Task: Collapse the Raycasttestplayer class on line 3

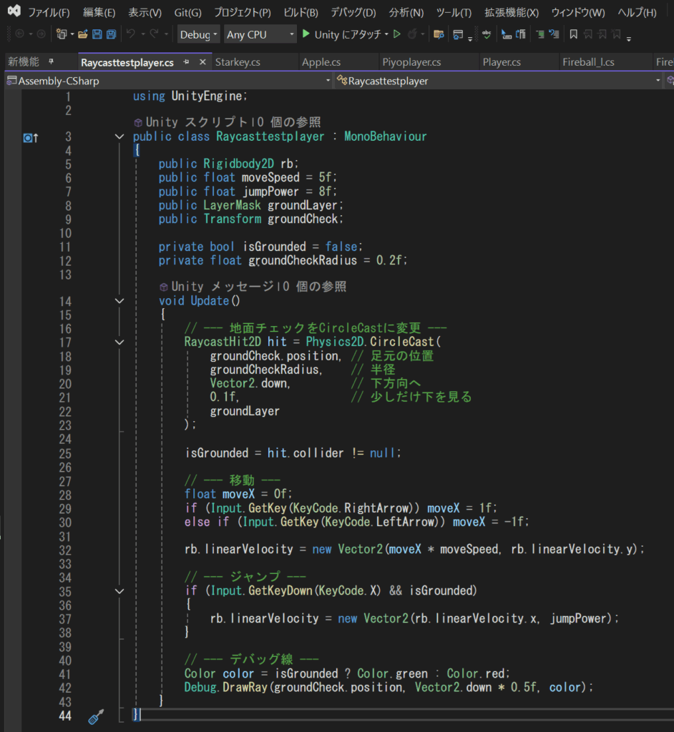Action: [119, 137]
